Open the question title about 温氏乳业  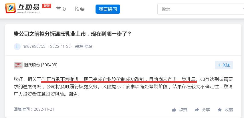point(72,34)
